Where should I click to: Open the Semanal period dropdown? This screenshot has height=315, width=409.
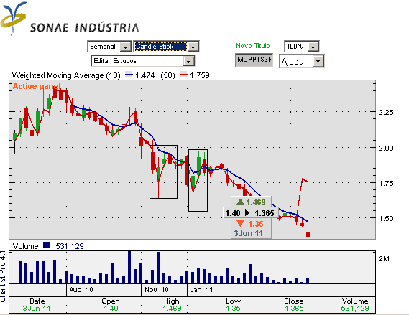pos(109,47)
